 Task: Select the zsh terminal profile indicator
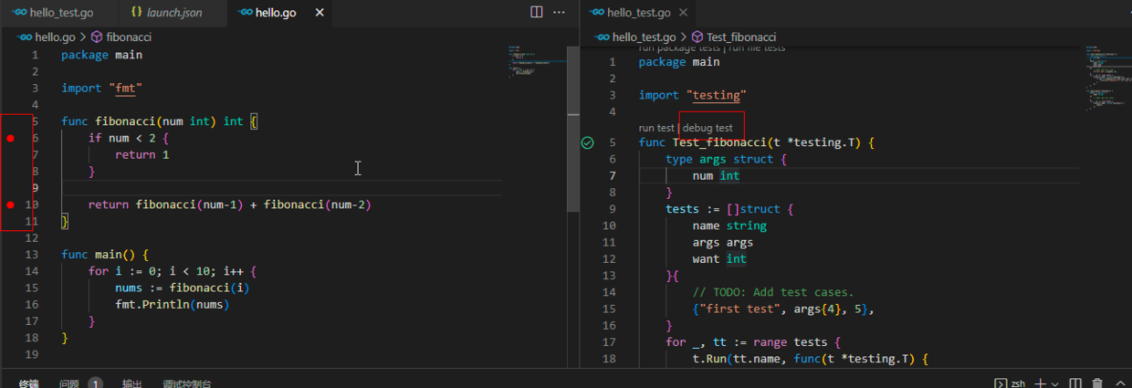coord(1011,384)
